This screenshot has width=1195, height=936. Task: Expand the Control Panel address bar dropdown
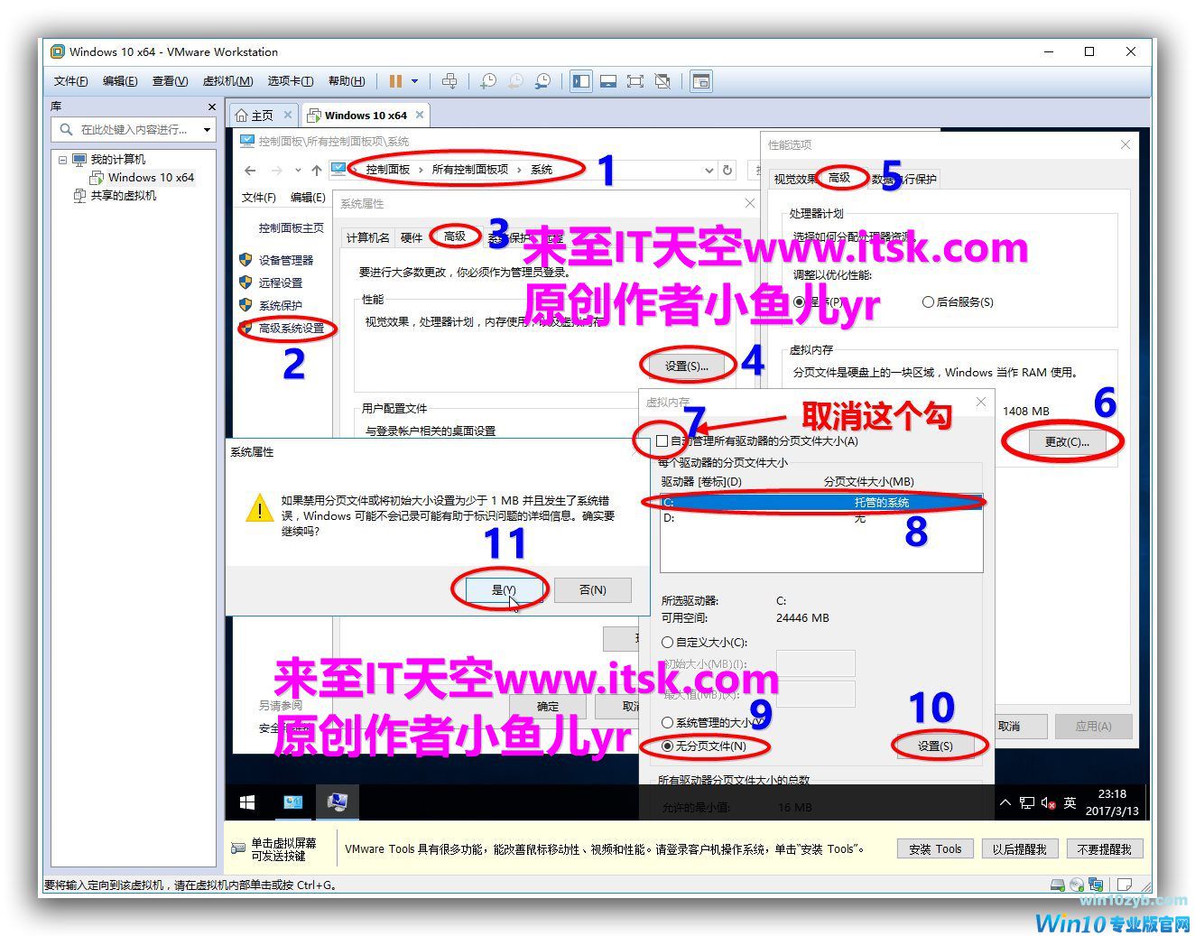pyautogui.click(x=709, y=170)
